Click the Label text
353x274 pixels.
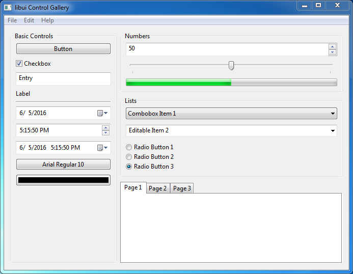click(23, 94)
